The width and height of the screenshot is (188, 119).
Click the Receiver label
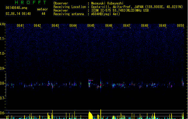(x=61, y=10)
